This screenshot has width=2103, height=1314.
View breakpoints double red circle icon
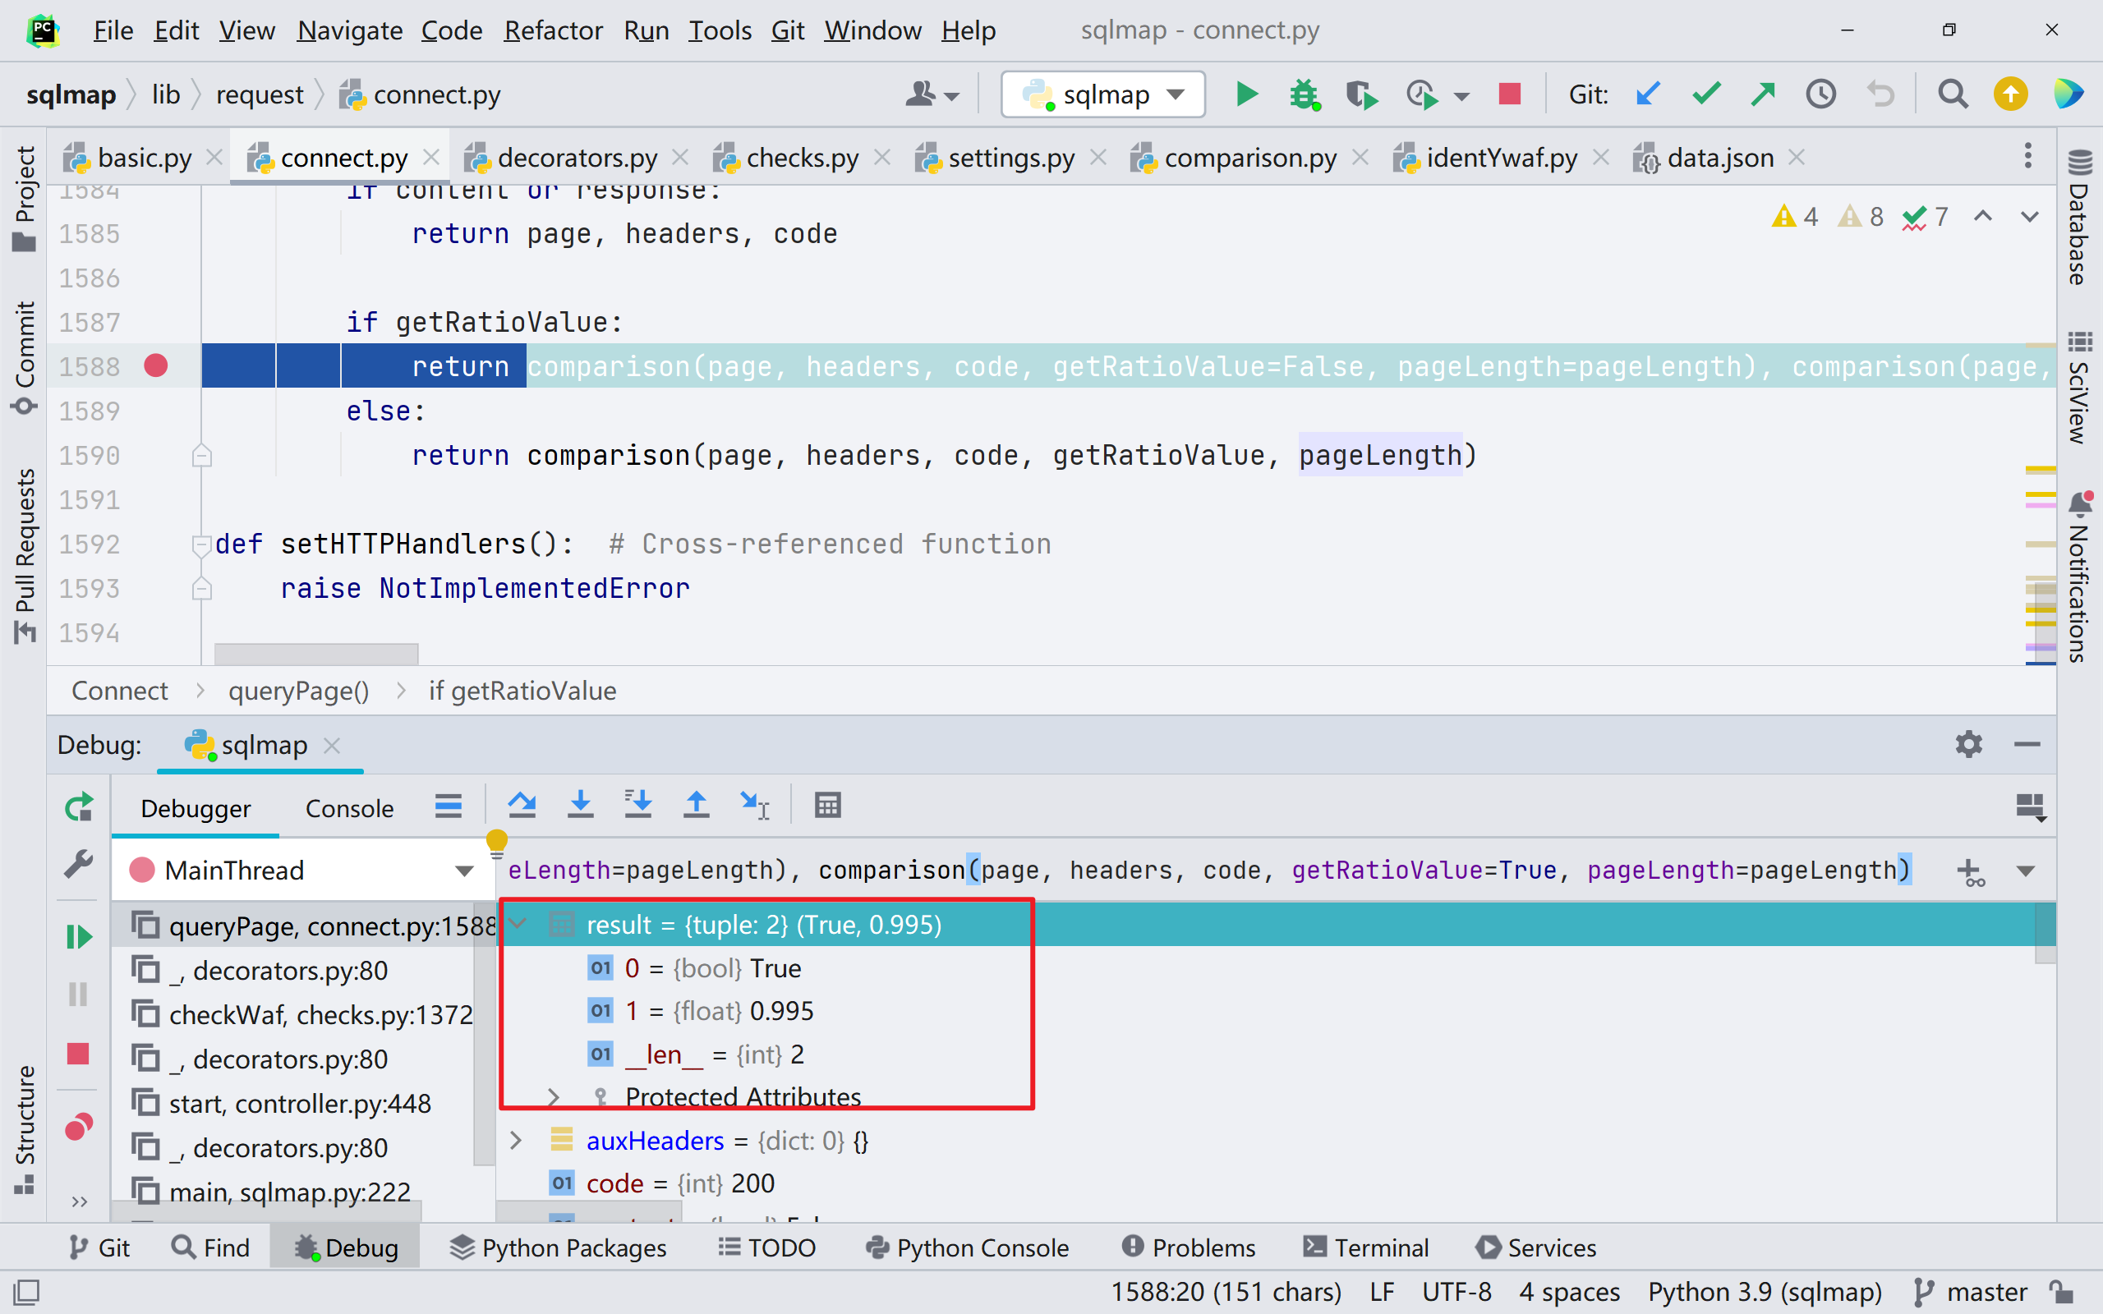(78, 1127)
